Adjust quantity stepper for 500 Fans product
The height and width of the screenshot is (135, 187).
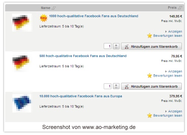tap(116, 86)
